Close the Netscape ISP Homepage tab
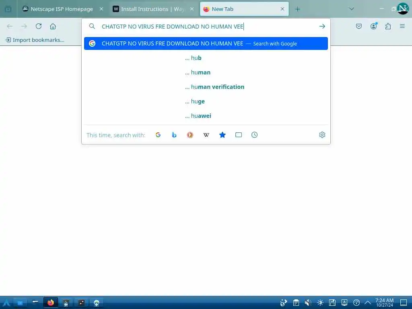Viewport: 412px width, 309px height. (x=101, y=9)
